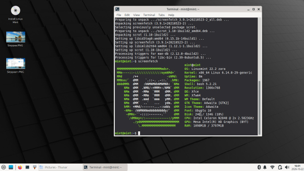Click the 'Unpacking scrot' output line

[145, 35]
